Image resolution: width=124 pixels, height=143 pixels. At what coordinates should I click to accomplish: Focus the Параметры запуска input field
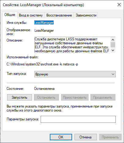coord(78,119)
